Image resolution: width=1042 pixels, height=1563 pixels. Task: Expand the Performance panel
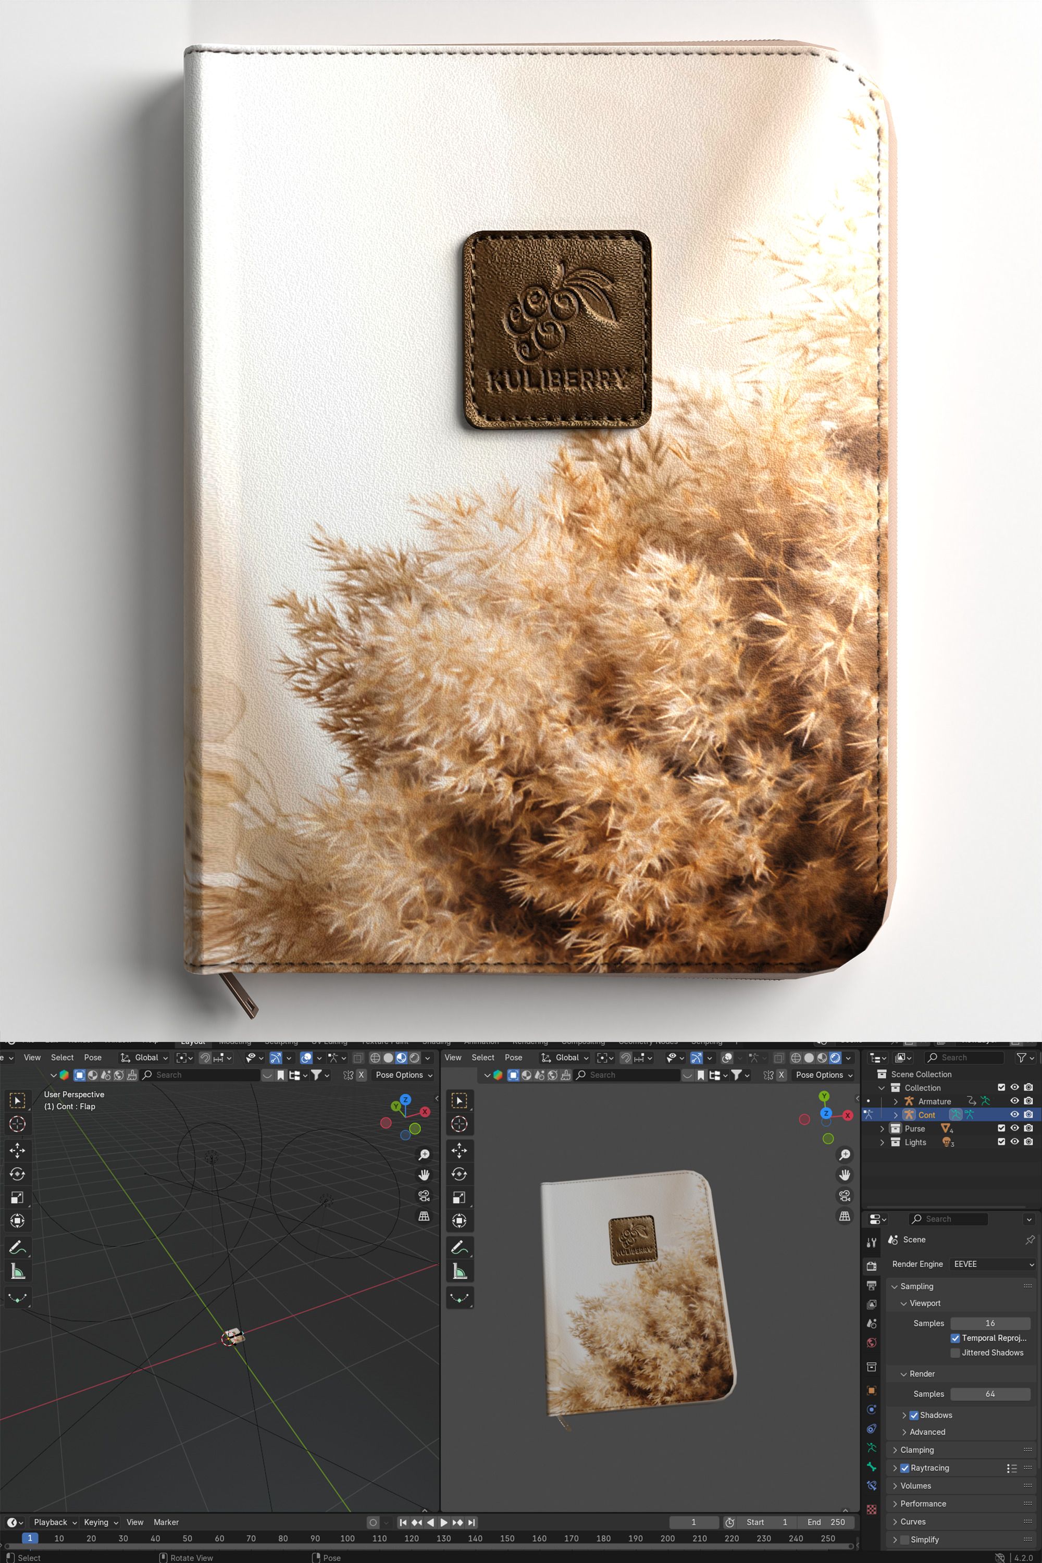[922, 1503]
